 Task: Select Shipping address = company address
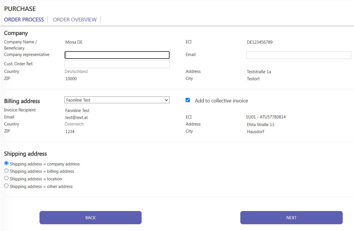pyautogui.click(x=6, y=163)
